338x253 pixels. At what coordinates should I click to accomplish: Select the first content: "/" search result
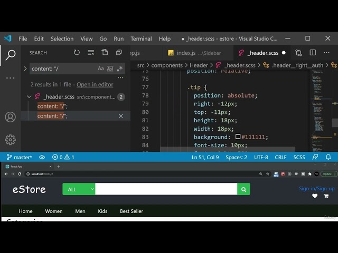pyautogui.click(x=52, y=106)
